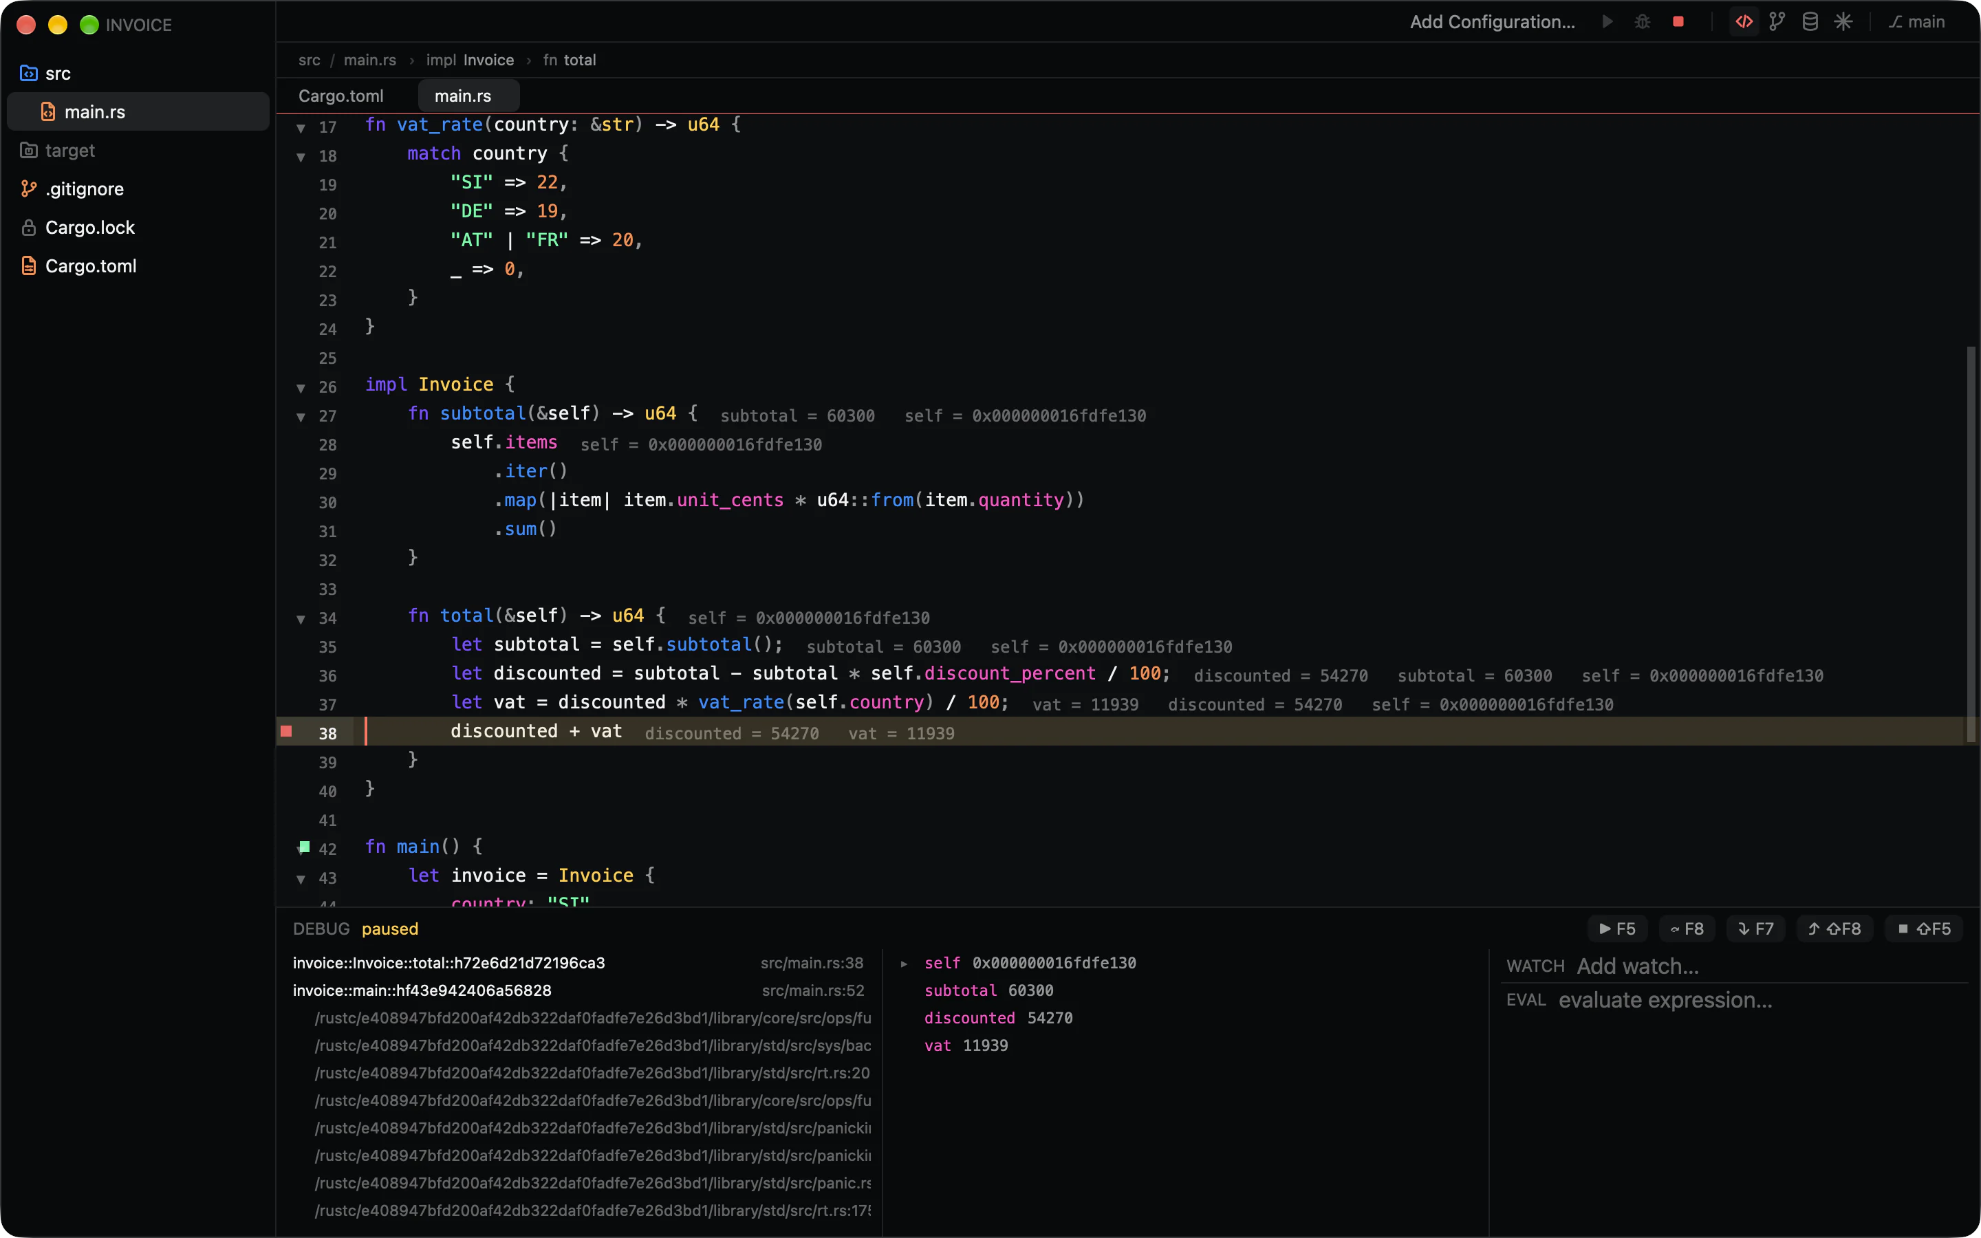Stop the session with the red square
The height and width of the screenshot is (1238, 1981).
[1678, 22]
